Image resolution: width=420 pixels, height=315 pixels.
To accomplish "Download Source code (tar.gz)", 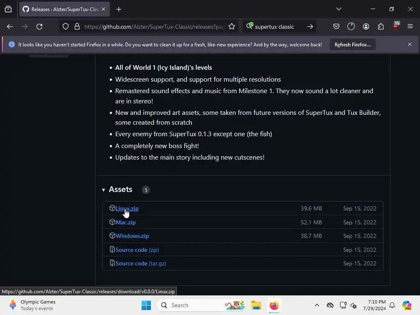I will (141, 264).
